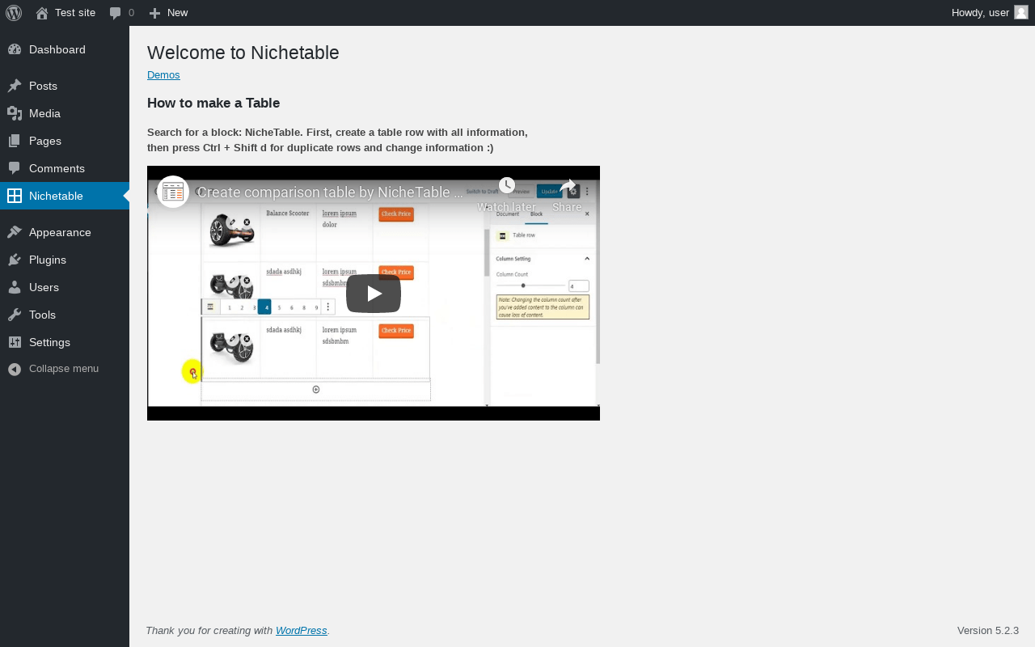Click the Comments speech bubble sidebar icon
Viewport: 1035px width, 647px height.
pos(15,168)
